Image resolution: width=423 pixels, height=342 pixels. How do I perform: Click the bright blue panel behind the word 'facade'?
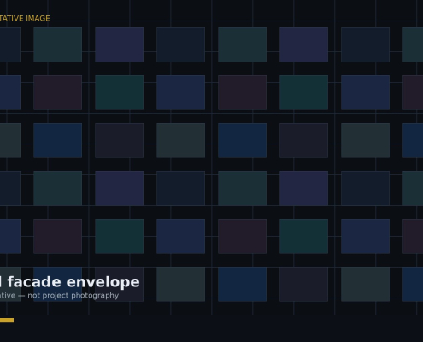(x=58, y=284)
